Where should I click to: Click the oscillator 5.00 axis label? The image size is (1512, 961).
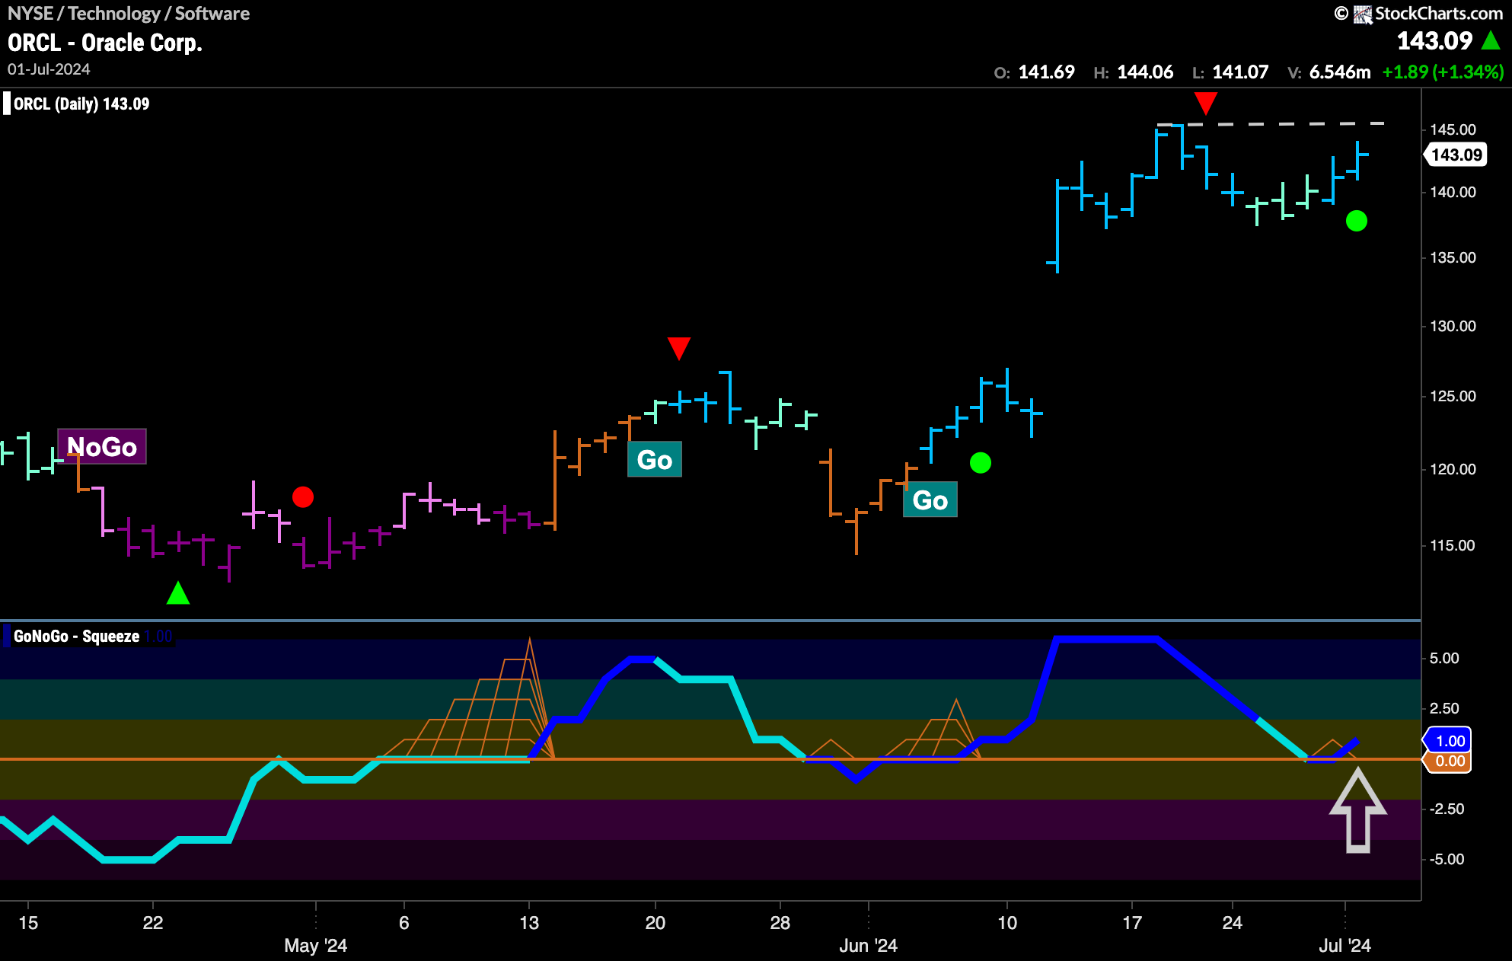coord(1444,658)
